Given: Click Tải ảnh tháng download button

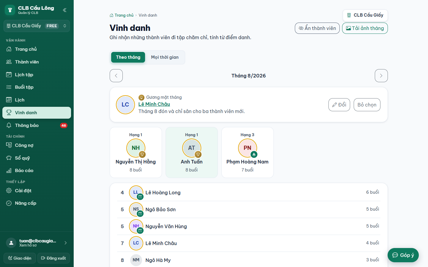Looking at the screenshot, I should [x=365, y=28].
